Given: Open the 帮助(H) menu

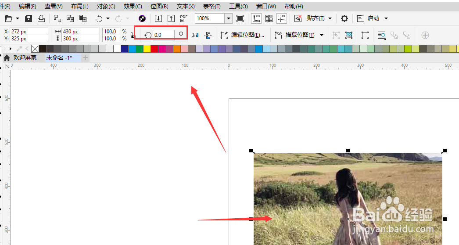Looking at the screenshot, I should [294, 6].
